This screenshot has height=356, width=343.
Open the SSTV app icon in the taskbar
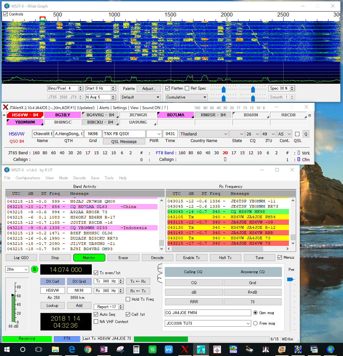(x=233, y=349)
